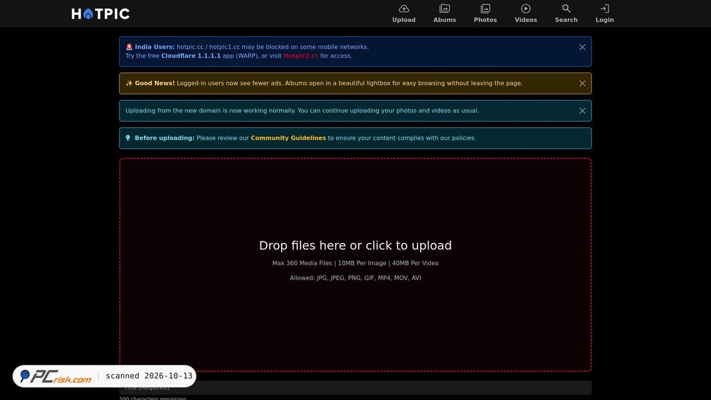This screenshot has width=711, height=400.
Task: Dismiss the India Users notice
Action: point(582,47)
